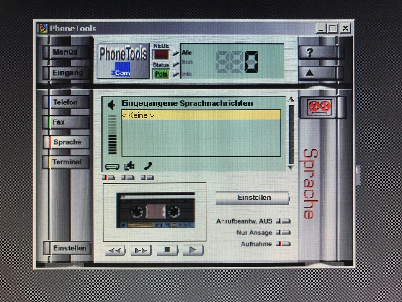Switch to the Terminal panel
Image resolution: width=402 pixels, height=302 pixels.
pos(66,162)
